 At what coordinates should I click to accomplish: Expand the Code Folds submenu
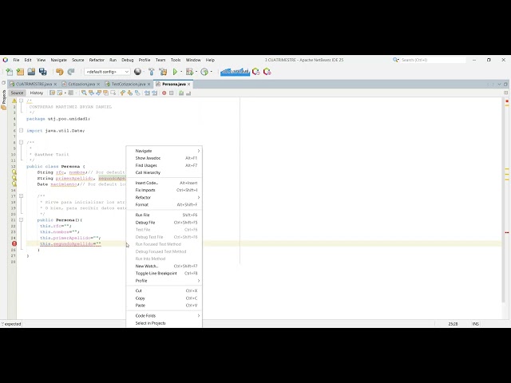pos(164,316)
